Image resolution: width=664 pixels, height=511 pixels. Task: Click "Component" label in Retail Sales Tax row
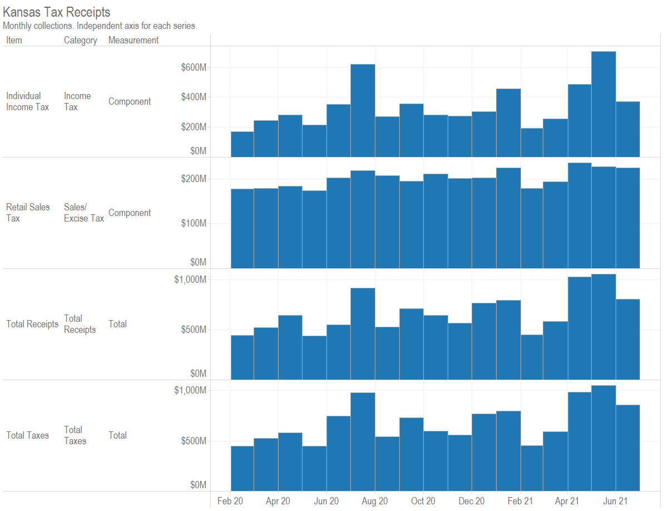coord(129,213)
